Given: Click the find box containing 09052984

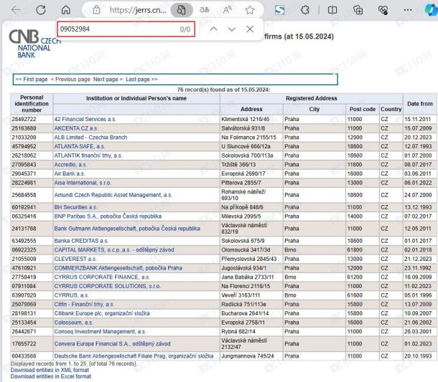Looking at the screenshot, I should click(x=126, y=29).
